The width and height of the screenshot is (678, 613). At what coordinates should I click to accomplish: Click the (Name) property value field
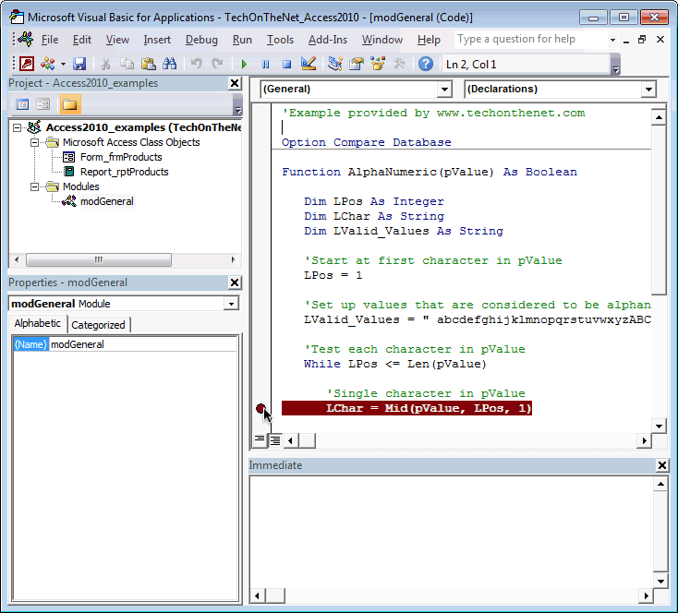(142, 344)
